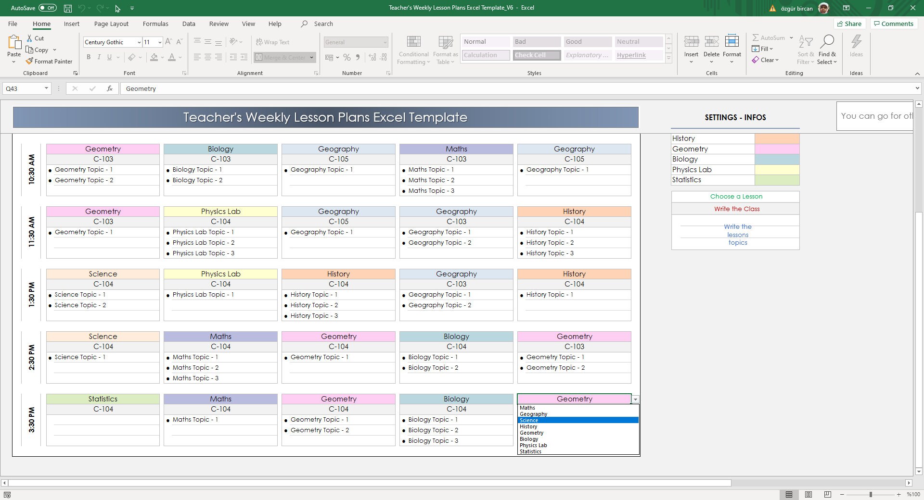Screen dimensions: 924x500
Task: Open Sort & Filter
Action: 806,50
